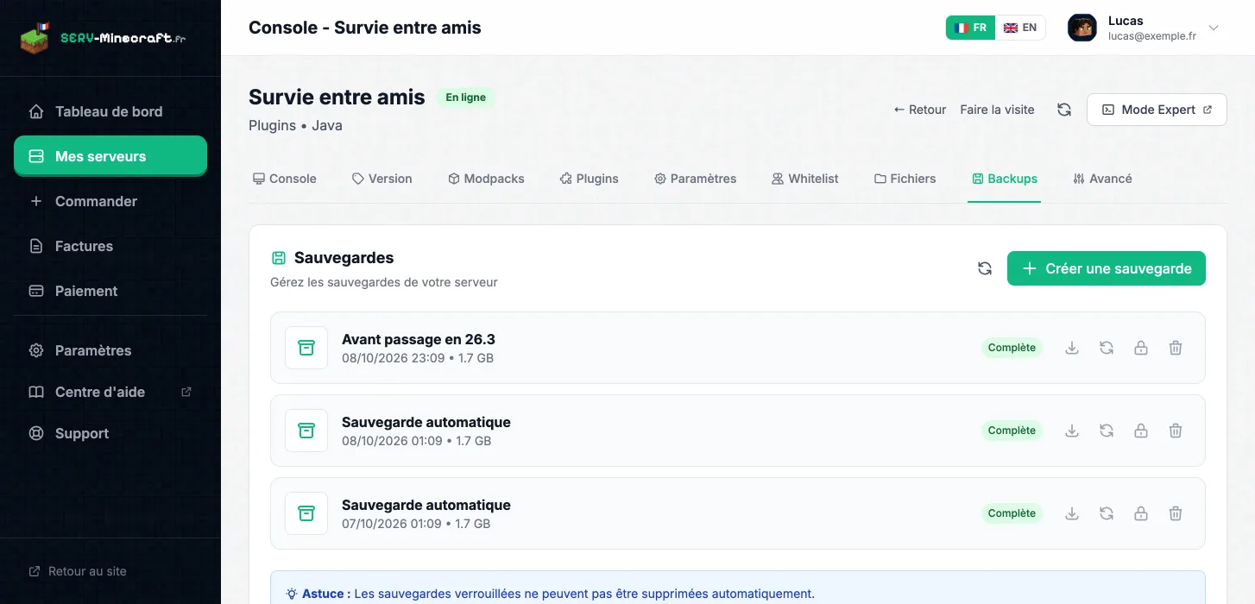Image resolution: width=1255 pixels, height=604 pixels.
Task: Open the Commander menu entry
Action: point(110,201)
